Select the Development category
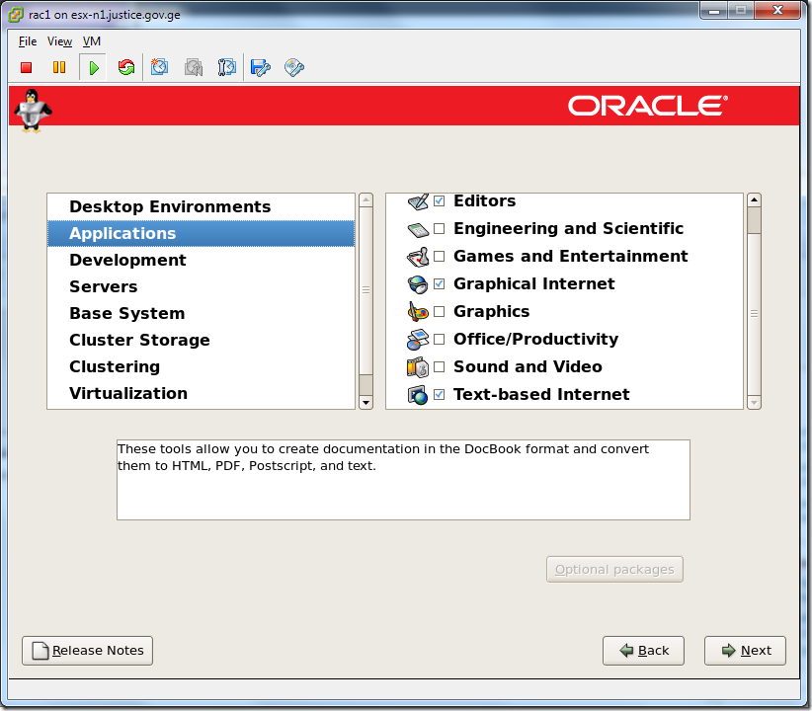 point(126,260)
